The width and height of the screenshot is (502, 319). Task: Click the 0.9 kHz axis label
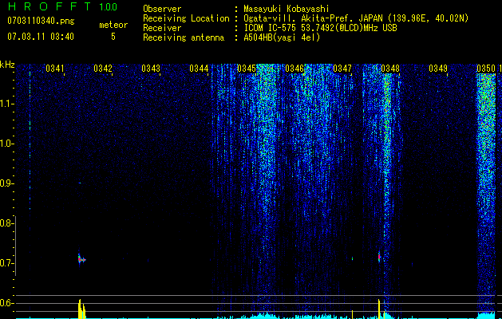point(6,183)
